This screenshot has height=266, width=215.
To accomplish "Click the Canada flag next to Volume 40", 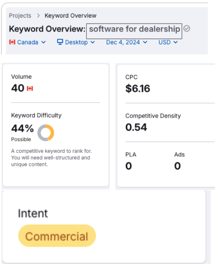I will point(30,88).
